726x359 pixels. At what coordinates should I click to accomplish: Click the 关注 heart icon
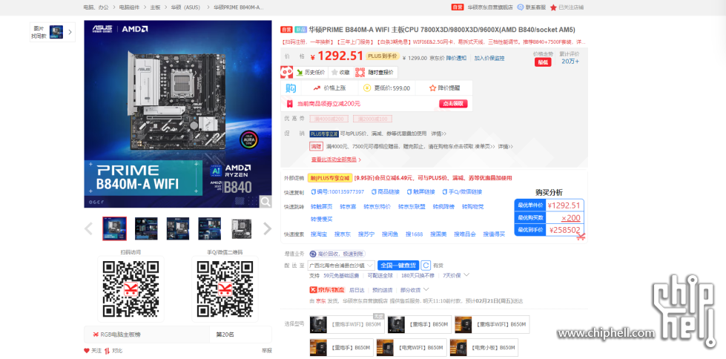click(87, 351)
